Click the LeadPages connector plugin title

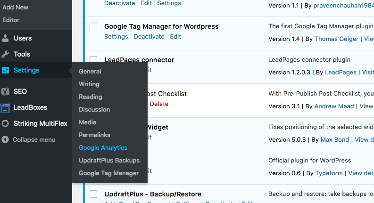click(139, 59)
